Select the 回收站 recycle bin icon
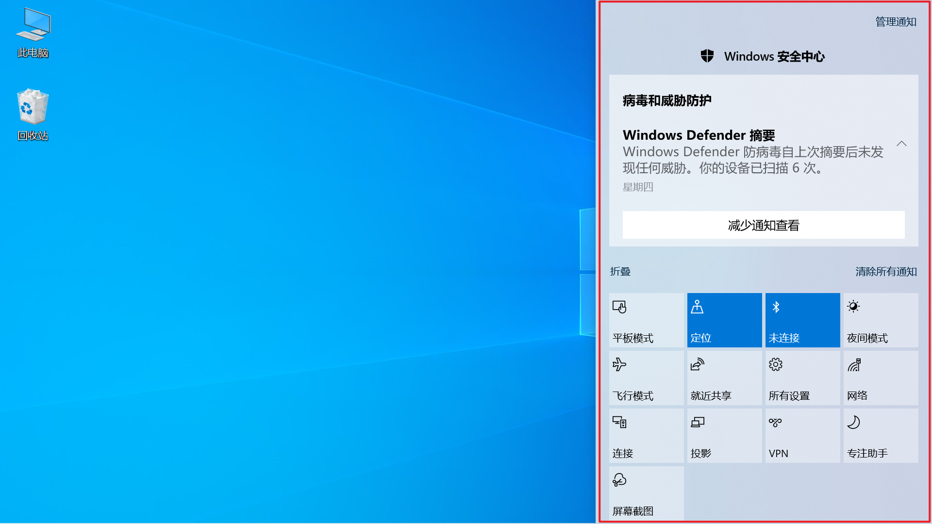 (33, 108)
